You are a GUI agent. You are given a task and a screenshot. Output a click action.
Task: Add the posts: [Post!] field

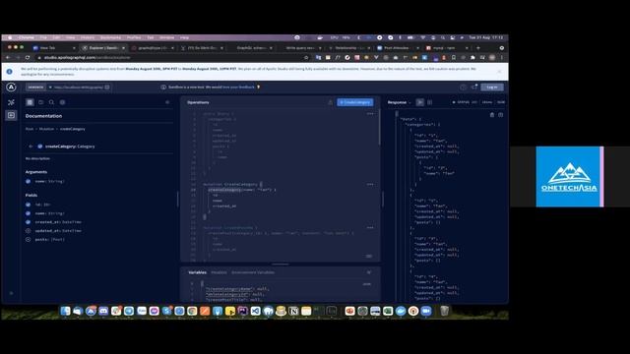[29, 240]
